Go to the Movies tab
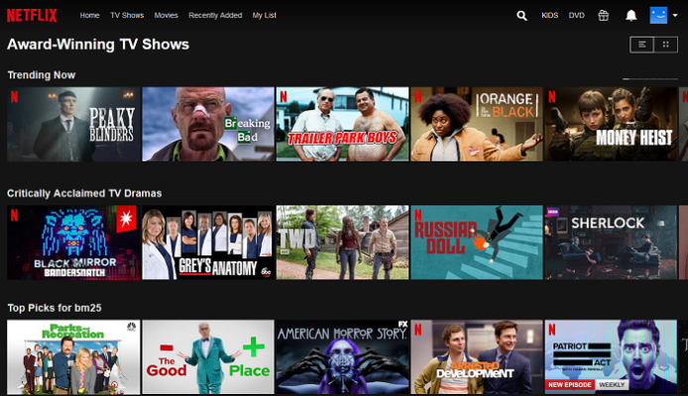Image resolution: width=688 pixels, height=396 pixels. coord(166,16)
